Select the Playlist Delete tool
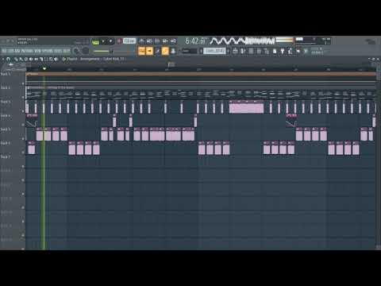 pyautogui.click(x=26, y=59)
